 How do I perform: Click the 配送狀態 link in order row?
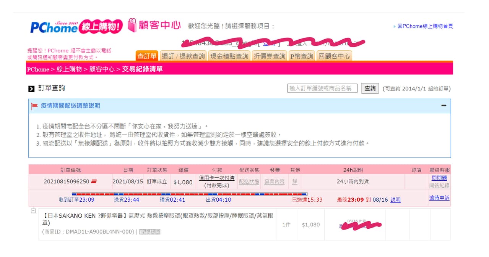[x=249, y=182]
